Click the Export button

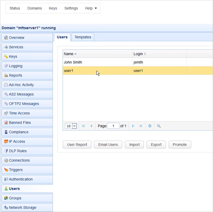point(156,145)
